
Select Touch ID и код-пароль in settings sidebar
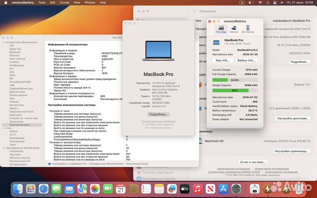[158, 172]
